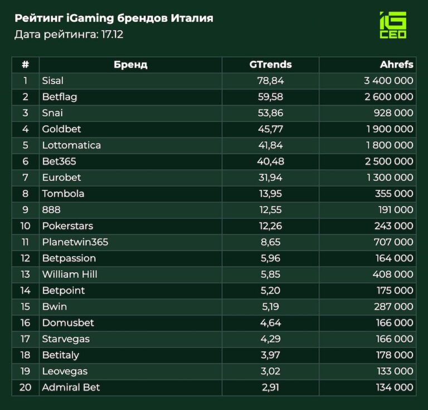428x410 pixels.
Task: Click the Leovegas brand name
Action: (x=65, y=371)
